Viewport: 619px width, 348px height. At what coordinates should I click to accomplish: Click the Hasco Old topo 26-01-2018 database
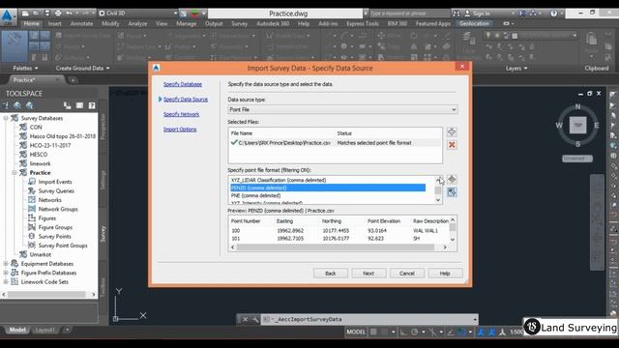pos(62,136)
